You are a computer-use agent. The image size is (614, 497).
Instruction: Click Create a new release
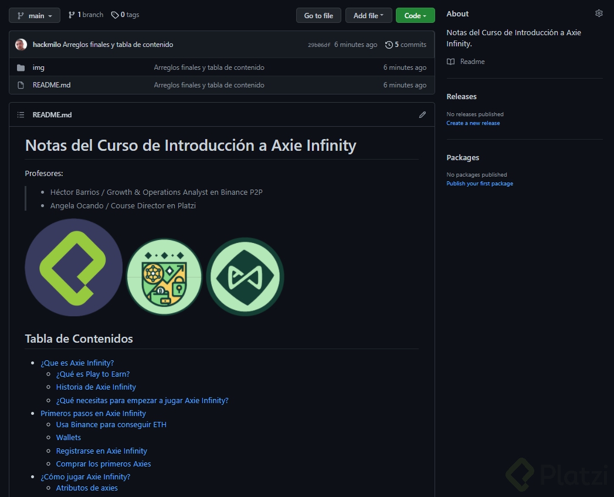tap(473, 123)
